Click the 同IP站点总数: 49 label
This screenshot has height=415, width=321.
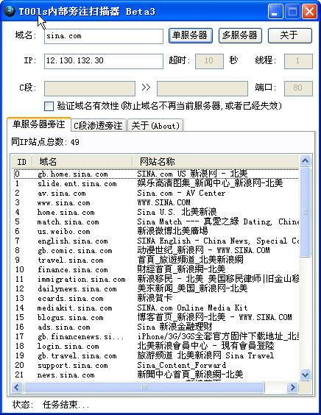(x=46, y=142)
